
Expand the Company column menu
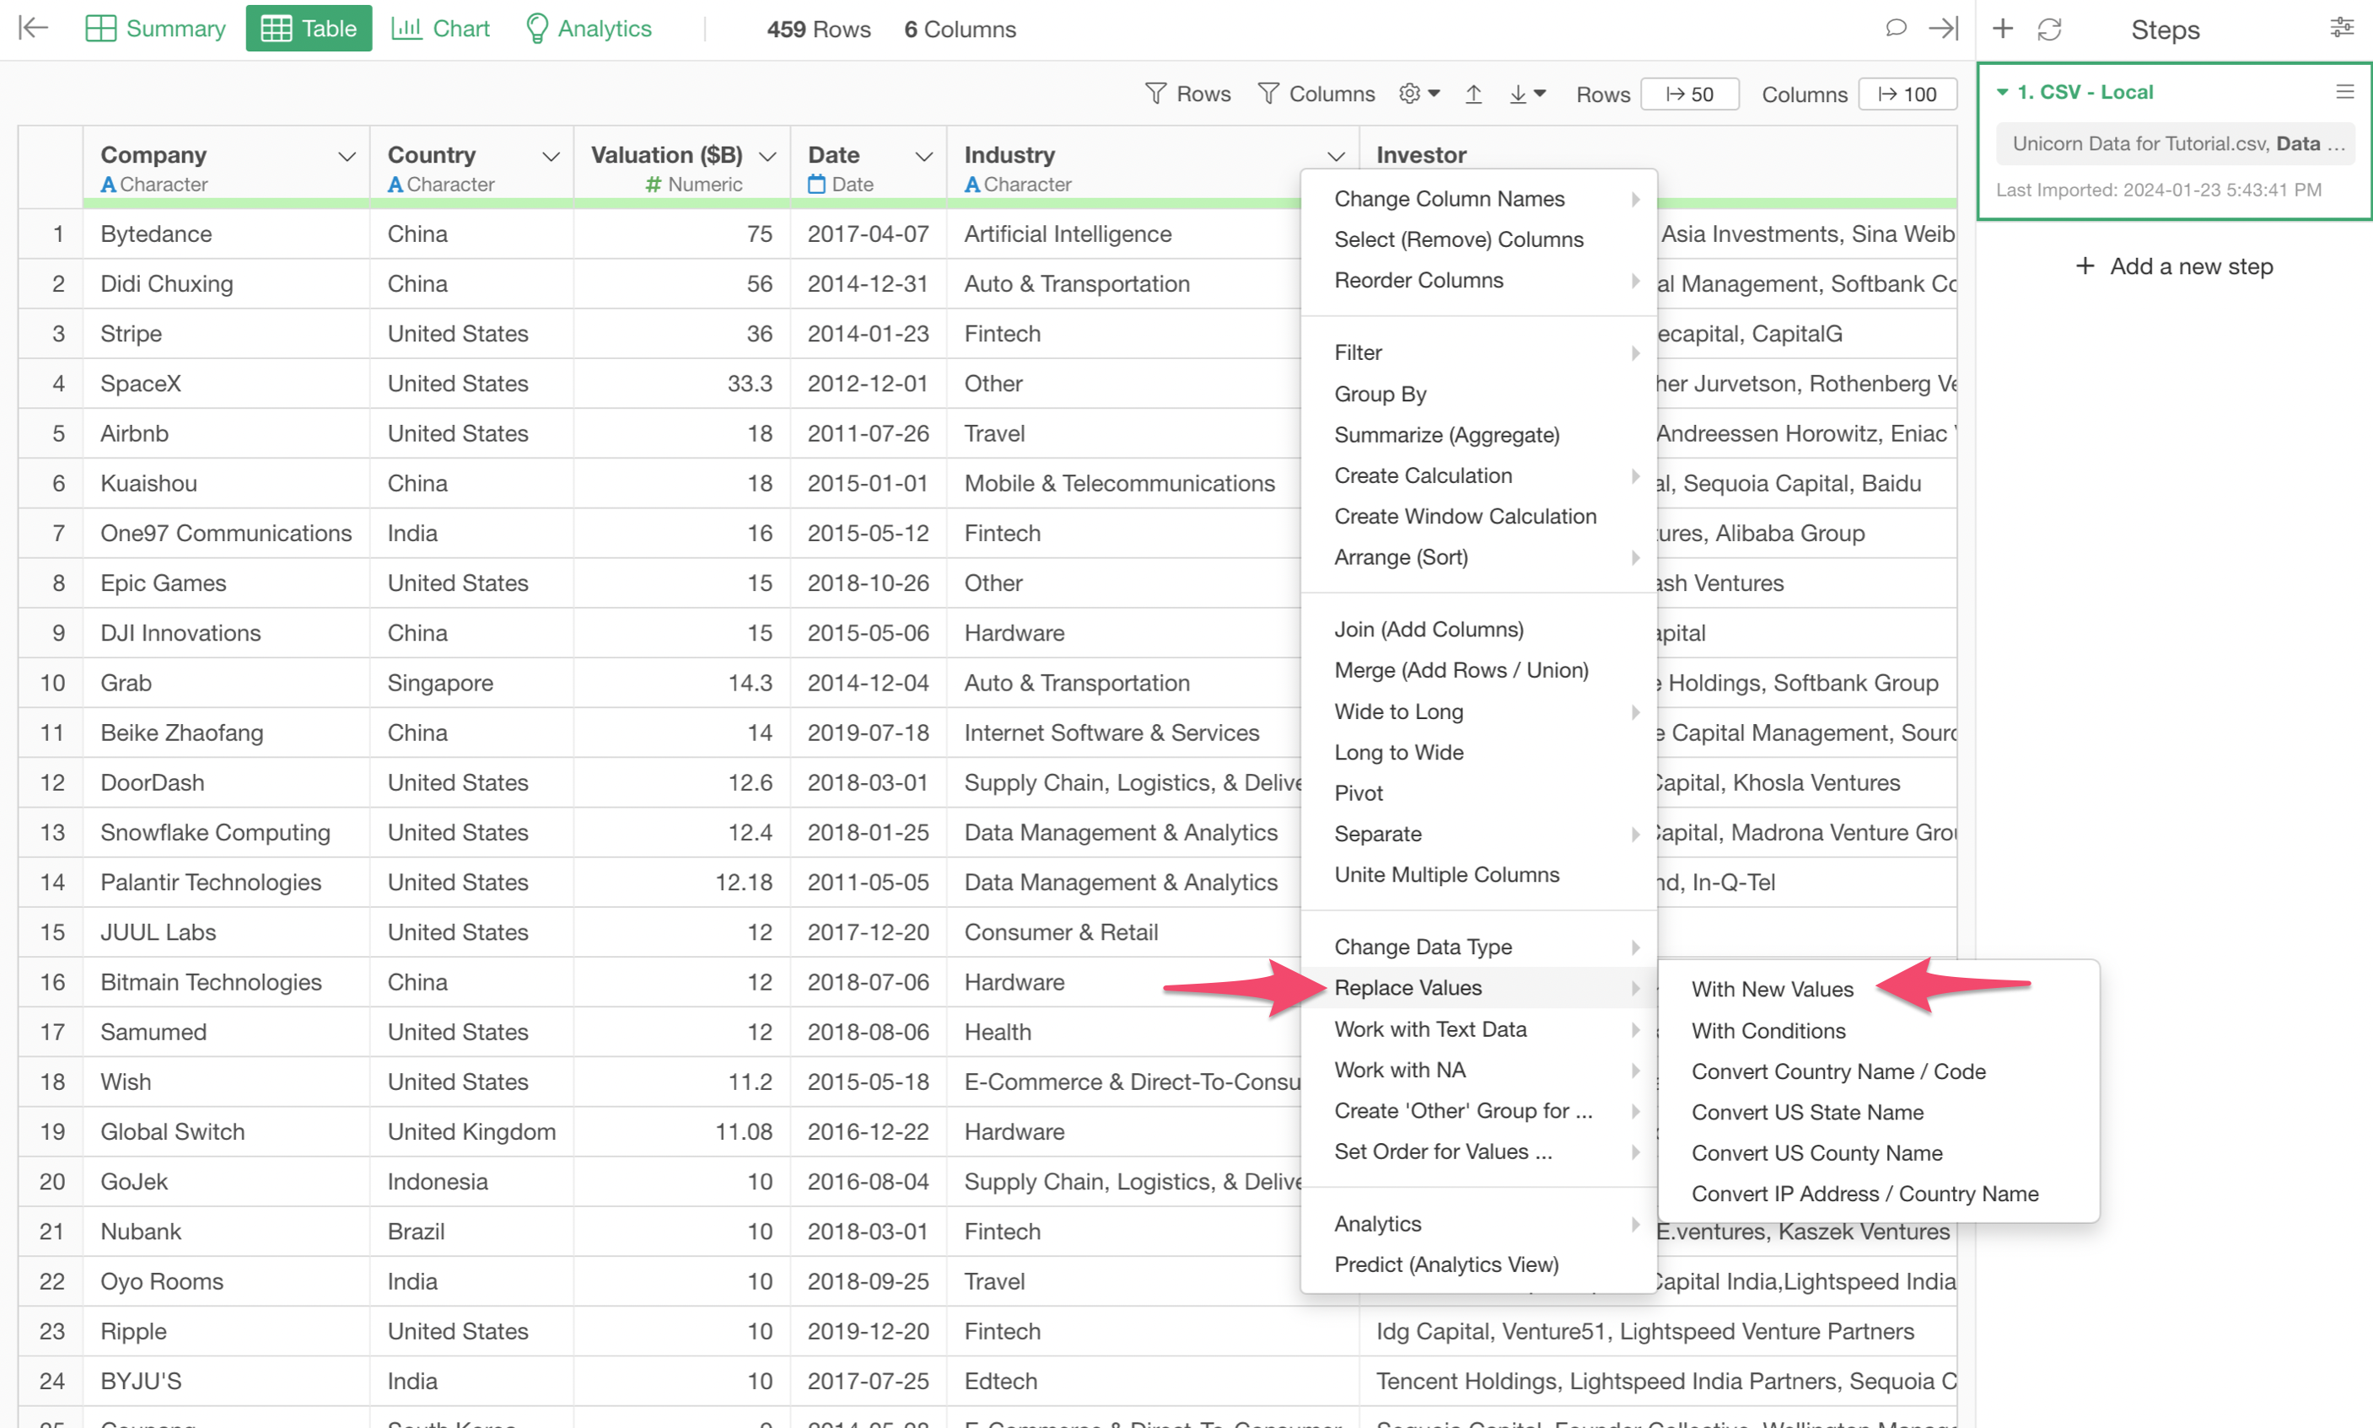[347, 156]
